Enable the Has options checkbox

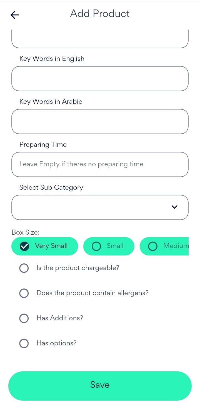pos(24,343)
